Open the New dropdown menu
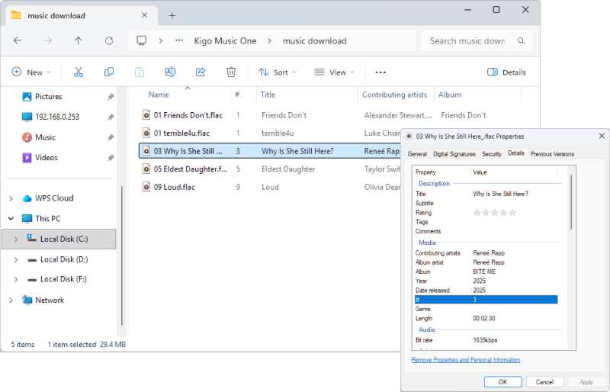Image resolution: width=610 pixels, height=392 pixels. (x=31, y=72)
